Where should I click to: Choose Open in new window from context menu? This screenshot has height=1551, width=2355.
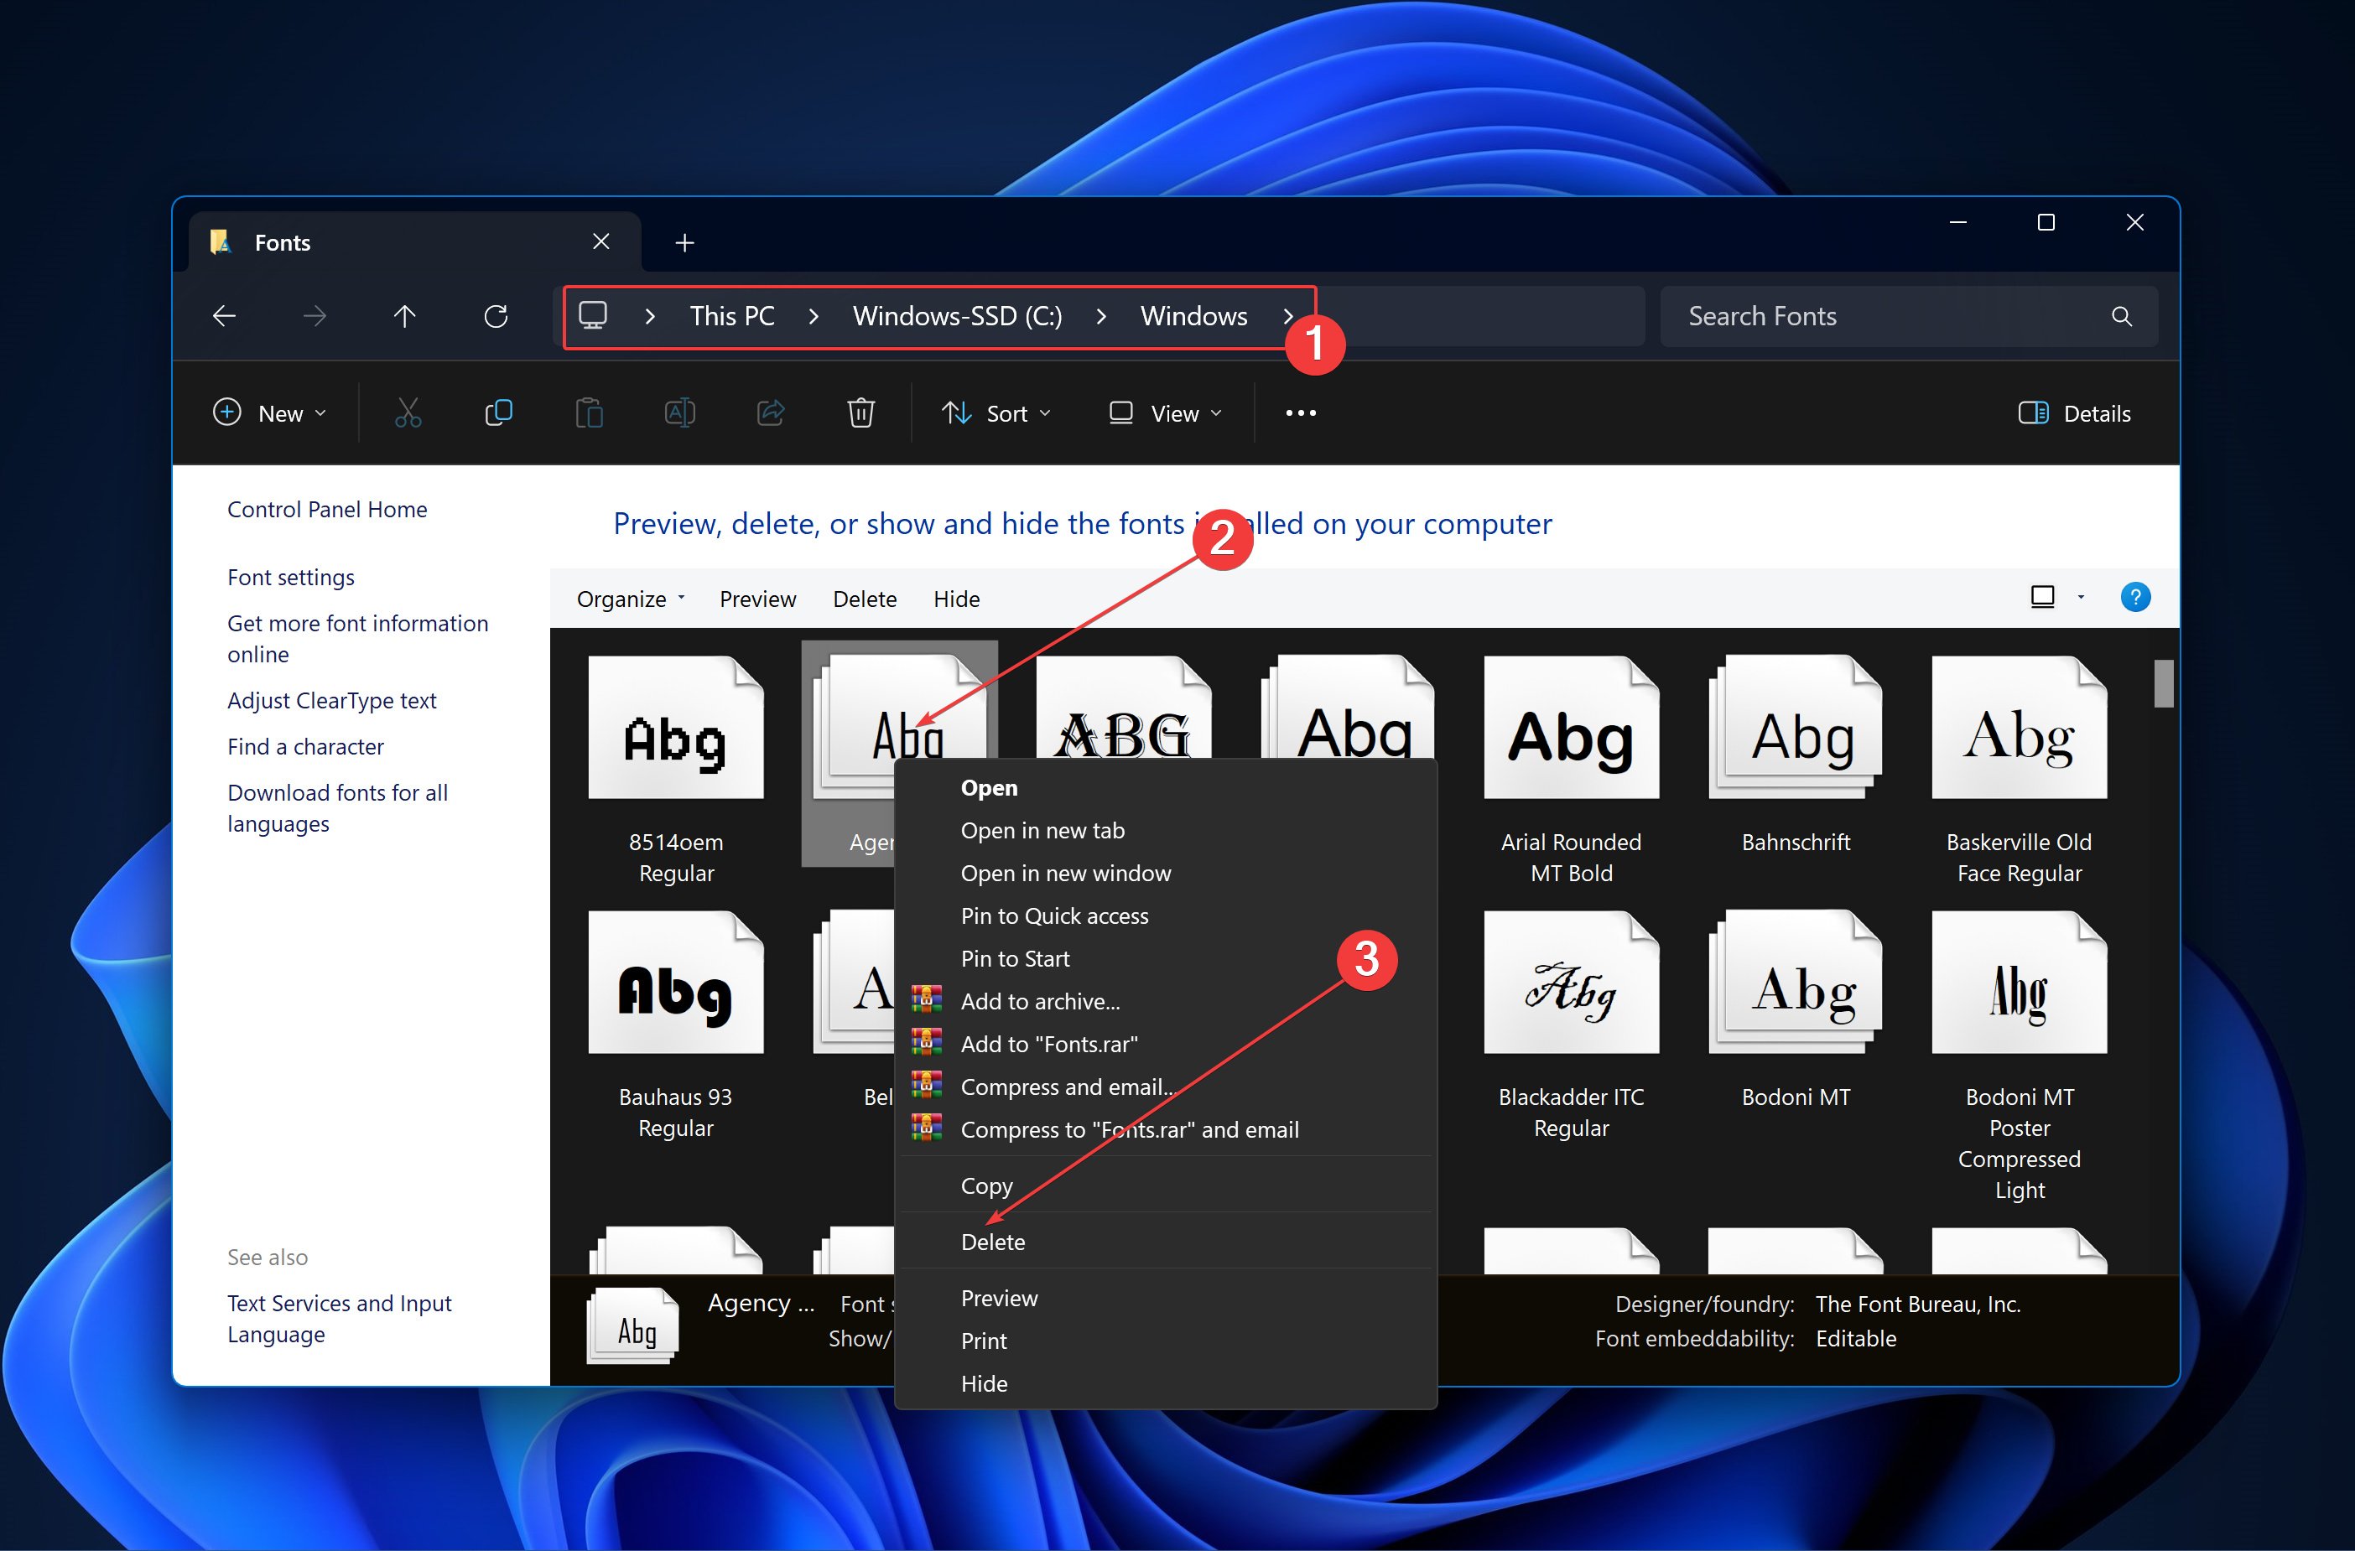click(1166, 873)
